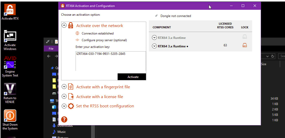Click Activate over the network heading

(100, 25)
